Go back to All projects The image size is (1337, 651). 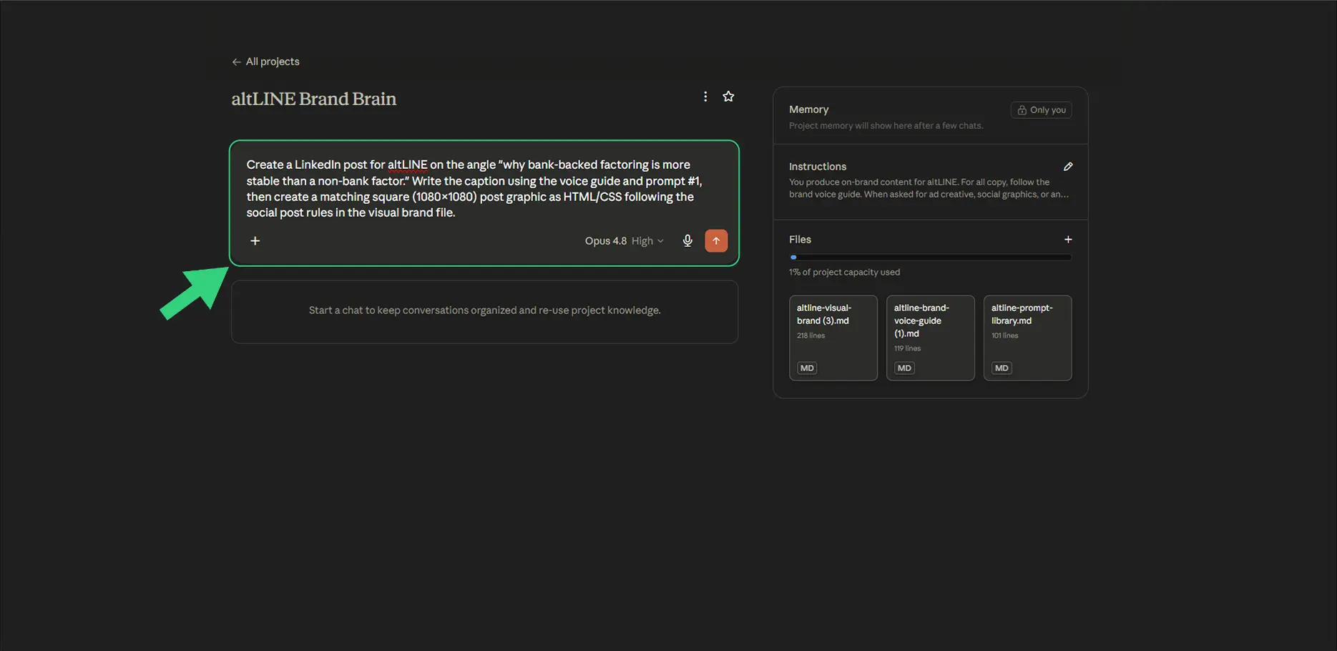pos(265,62)
